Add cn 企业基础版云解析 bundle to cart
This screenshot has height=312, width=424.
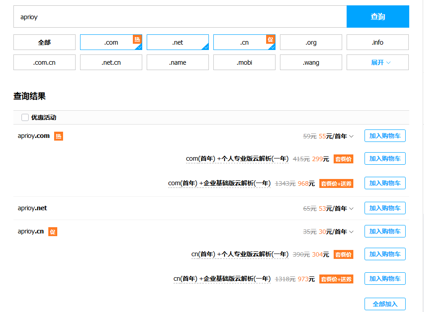click(385, 279)
